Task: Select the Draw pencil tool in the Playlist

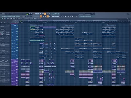Action: 5,19
